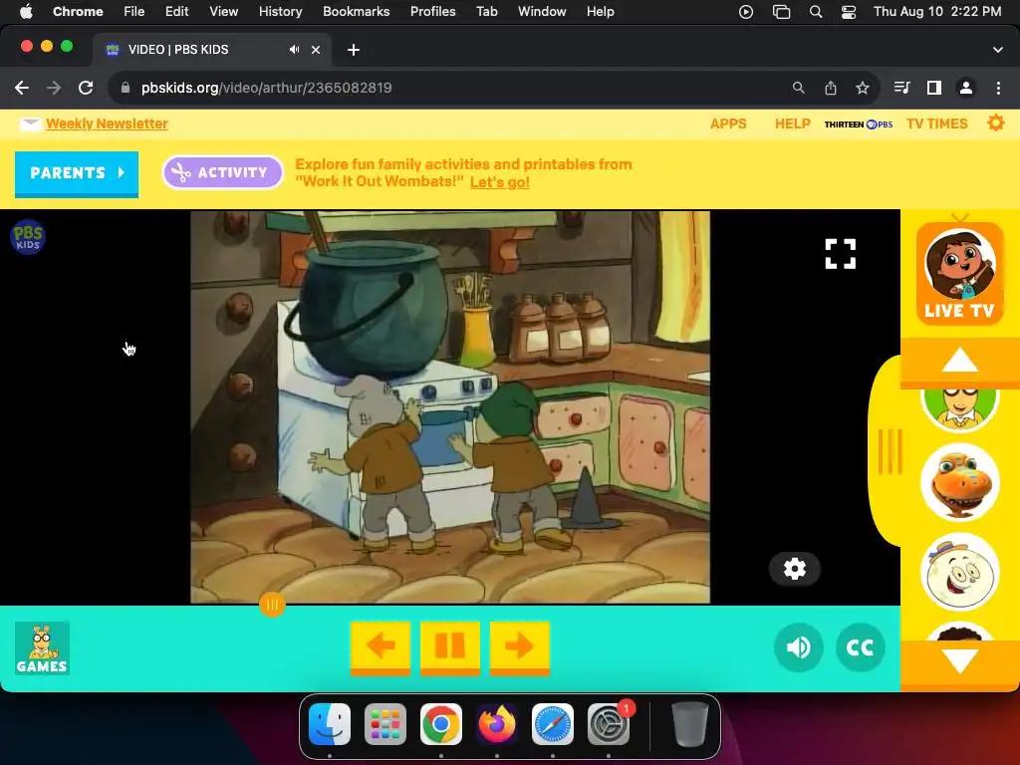Click the address bar URL
Image resolution: width=1020 pixels, height=765 pixels.
click(x=266, y=88)
